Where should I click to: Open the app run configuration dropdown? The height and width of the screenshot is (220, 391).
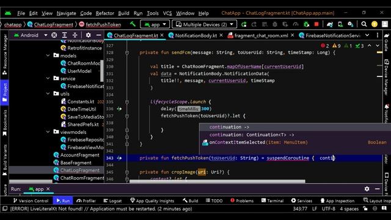[x=155, y=24]
